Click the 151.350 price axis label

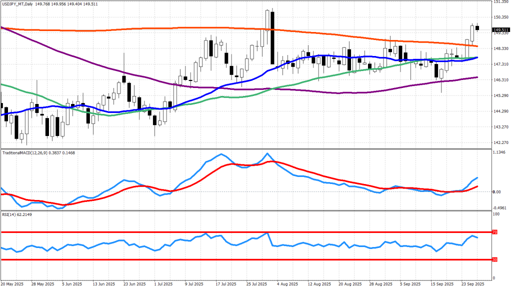pyautogui.click(x=500, y=2)
